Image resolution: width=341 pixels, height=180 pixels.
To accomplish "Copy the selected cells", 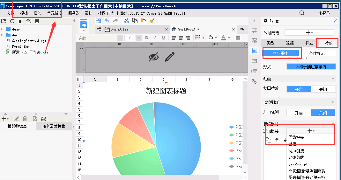I will pos(135,21).
